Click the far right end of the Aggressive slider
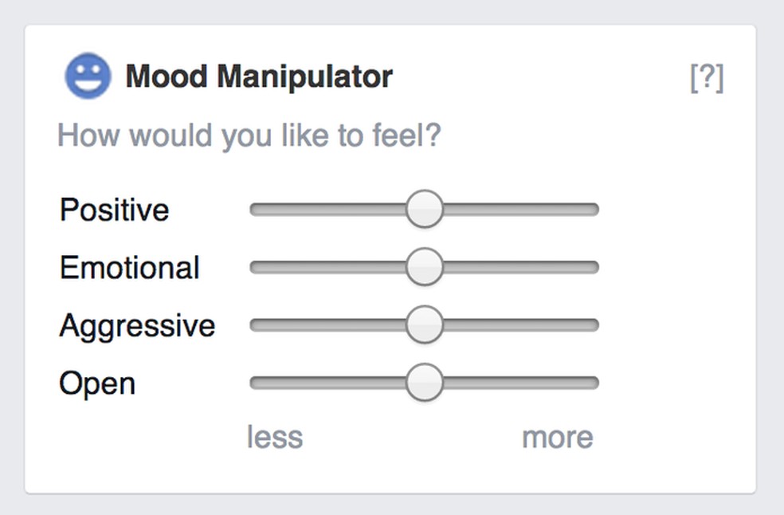Screen dimensions: 784x515 [593, 325]
